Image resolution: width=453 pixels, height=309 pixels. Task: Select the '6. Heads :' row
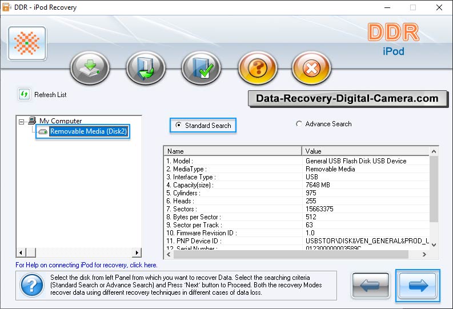(x=296, y=201)
